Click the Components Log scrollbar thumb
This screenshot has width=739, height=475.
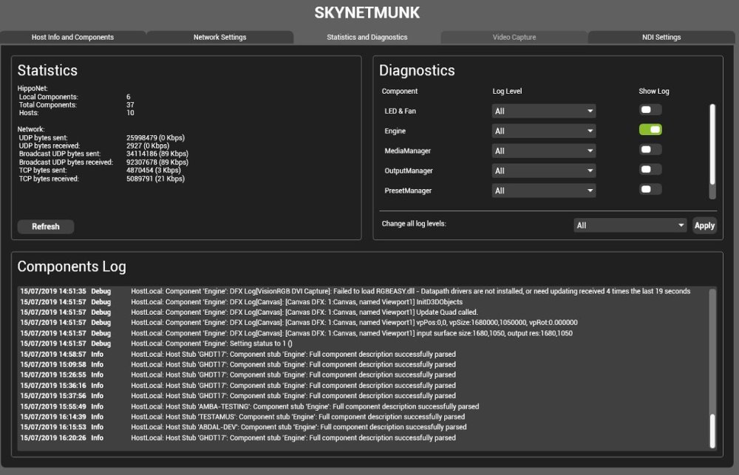pos(712,431)
